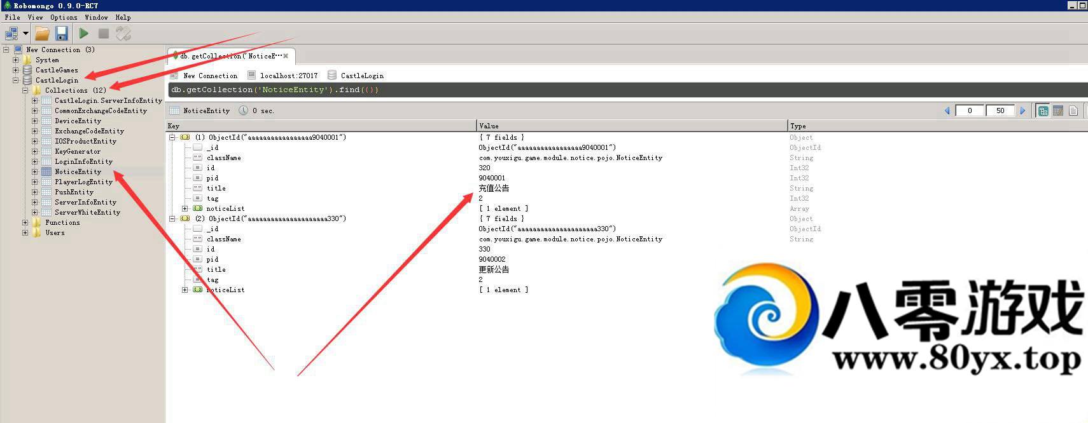
Task: Switch results to tree view mode
Action: (1043, 111)
